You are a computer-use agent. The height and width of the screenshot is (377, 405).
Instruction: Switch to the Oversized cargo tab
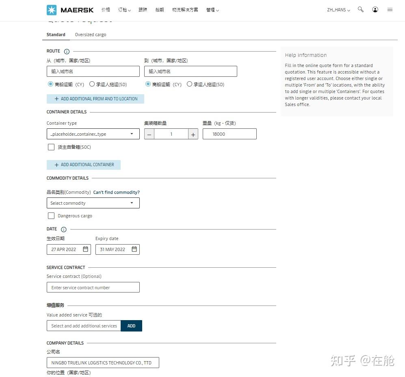point(90,35)
